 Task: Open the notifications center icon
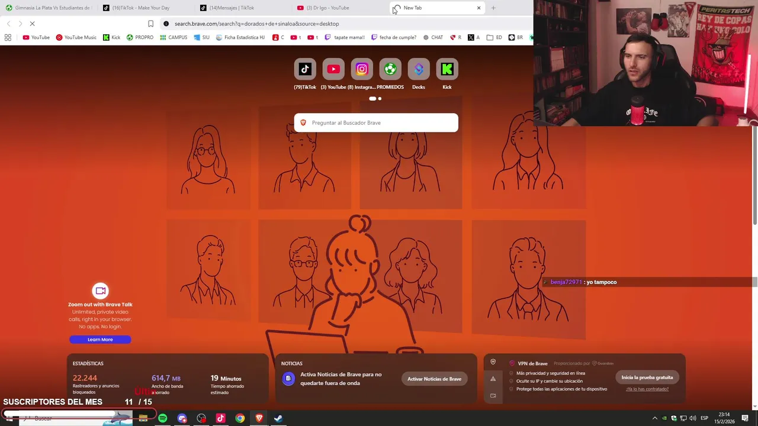[744, 418]
